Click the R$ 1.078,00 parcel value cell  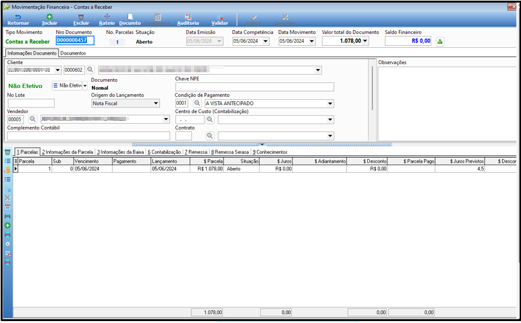click(x=207, y=168)
